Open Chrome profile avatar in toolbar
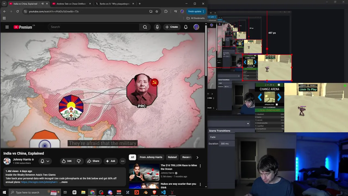Image resolution: width=348 pixels, height=196 pixels. coord(182,11)
